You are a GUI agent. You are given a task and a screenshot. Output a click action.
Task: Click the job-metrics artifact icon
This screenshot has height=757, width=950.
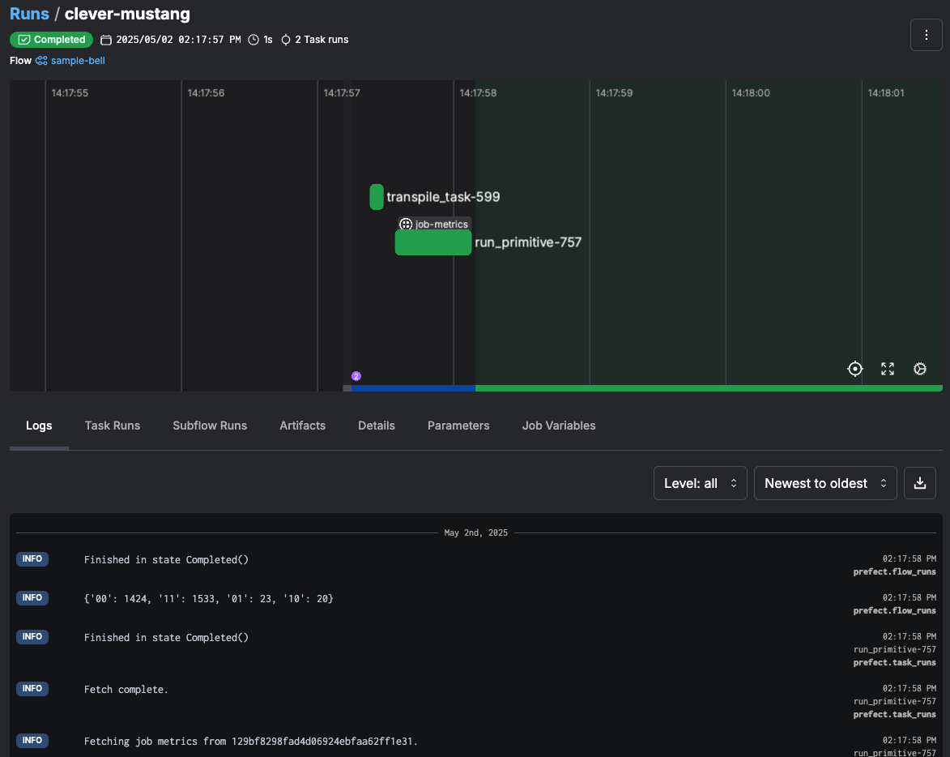(407, 225)
